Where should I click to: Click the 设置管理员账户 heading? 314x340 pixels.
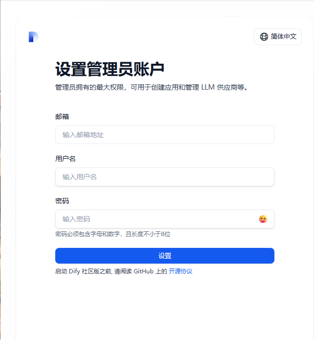click(x=110, y=69)
